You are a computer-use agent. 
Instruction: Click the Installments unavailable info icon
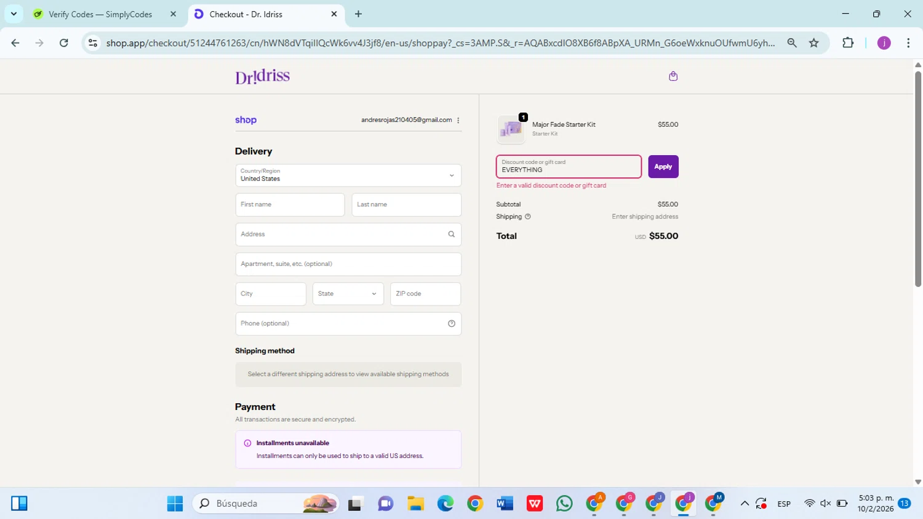tap(247, 443)
